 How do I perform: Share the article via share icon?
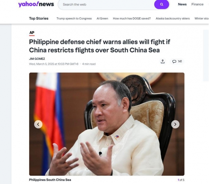pos(163,61)
